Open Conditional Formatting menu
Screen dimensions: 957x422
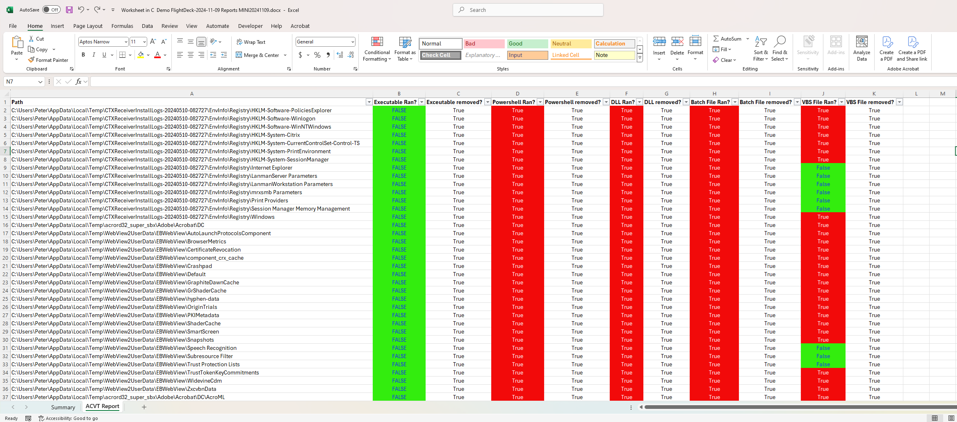pyautogui.click(x=377, y=49)
